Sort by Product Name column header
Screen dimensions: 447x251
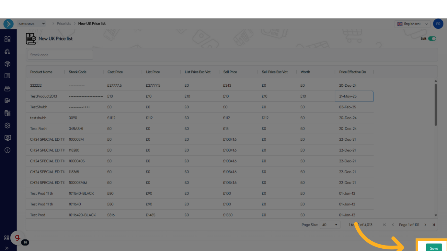click(x=41, y=72)
